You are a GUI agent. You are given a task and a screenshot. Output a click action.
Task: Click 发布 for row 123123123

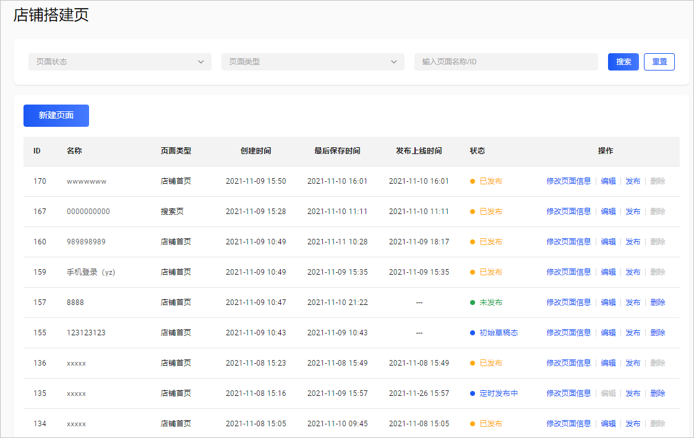[x=633, y=333]
